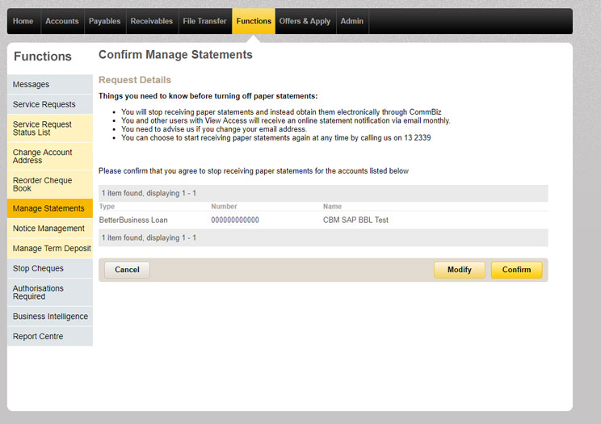601x424 pixels.
Task: Select Stop Cheques
Action: coord(50,268)
